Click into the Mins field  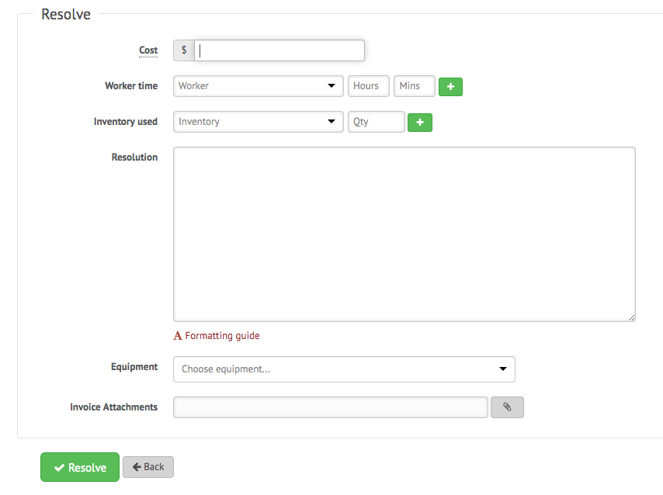(x=414, y=86)
